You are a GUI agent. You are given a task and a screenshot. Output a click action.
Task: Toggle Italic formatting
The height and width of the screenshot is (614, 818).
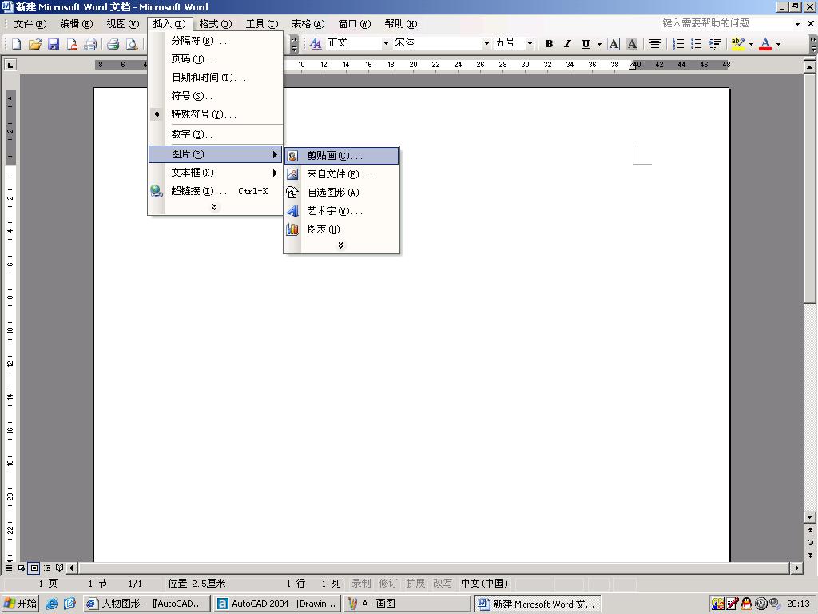pos(567,44)
